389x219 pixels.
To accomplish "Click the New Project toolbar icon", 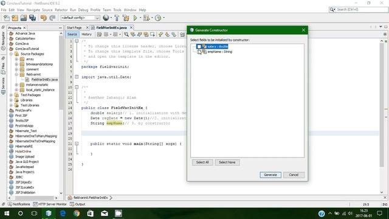I will pos(15,18).
